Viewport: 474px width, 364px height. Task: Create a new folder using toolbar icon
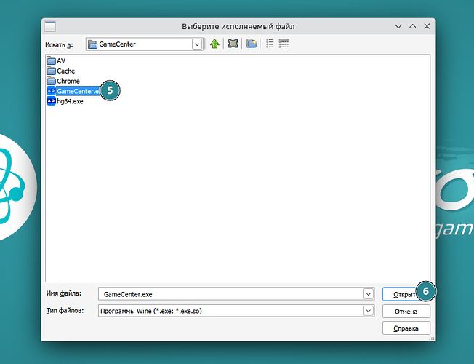(252, 44)
